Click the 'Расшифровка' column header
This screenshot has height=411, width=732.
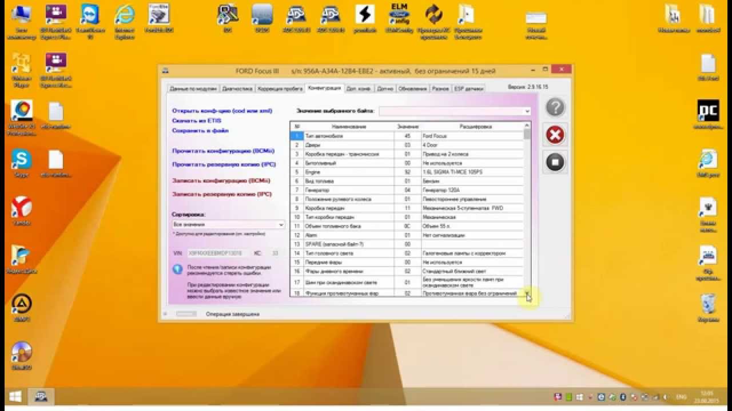click(475, 127)
